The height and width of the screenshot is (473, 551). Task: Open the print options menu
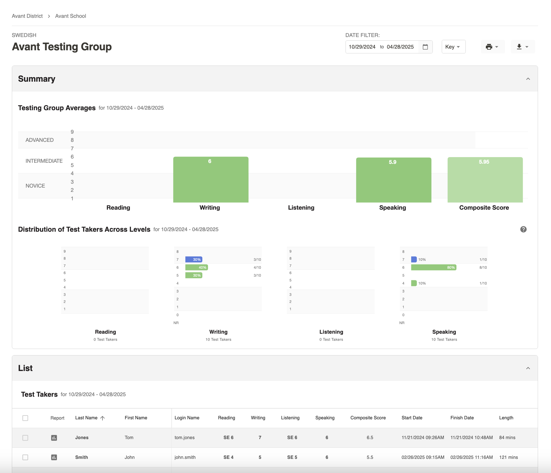[x=492, y=47]
